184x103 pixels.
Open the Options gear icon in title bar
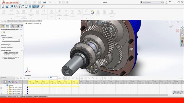(x=67, y=2)
